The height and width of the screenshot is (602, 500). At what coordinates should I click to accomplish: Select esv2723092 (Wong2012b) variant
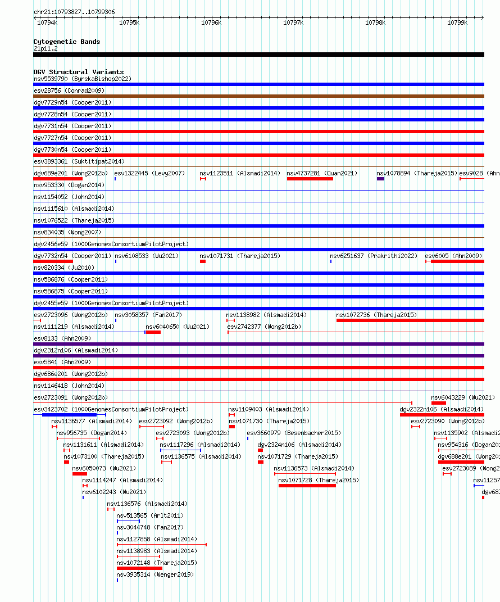(x=176, y=421)
